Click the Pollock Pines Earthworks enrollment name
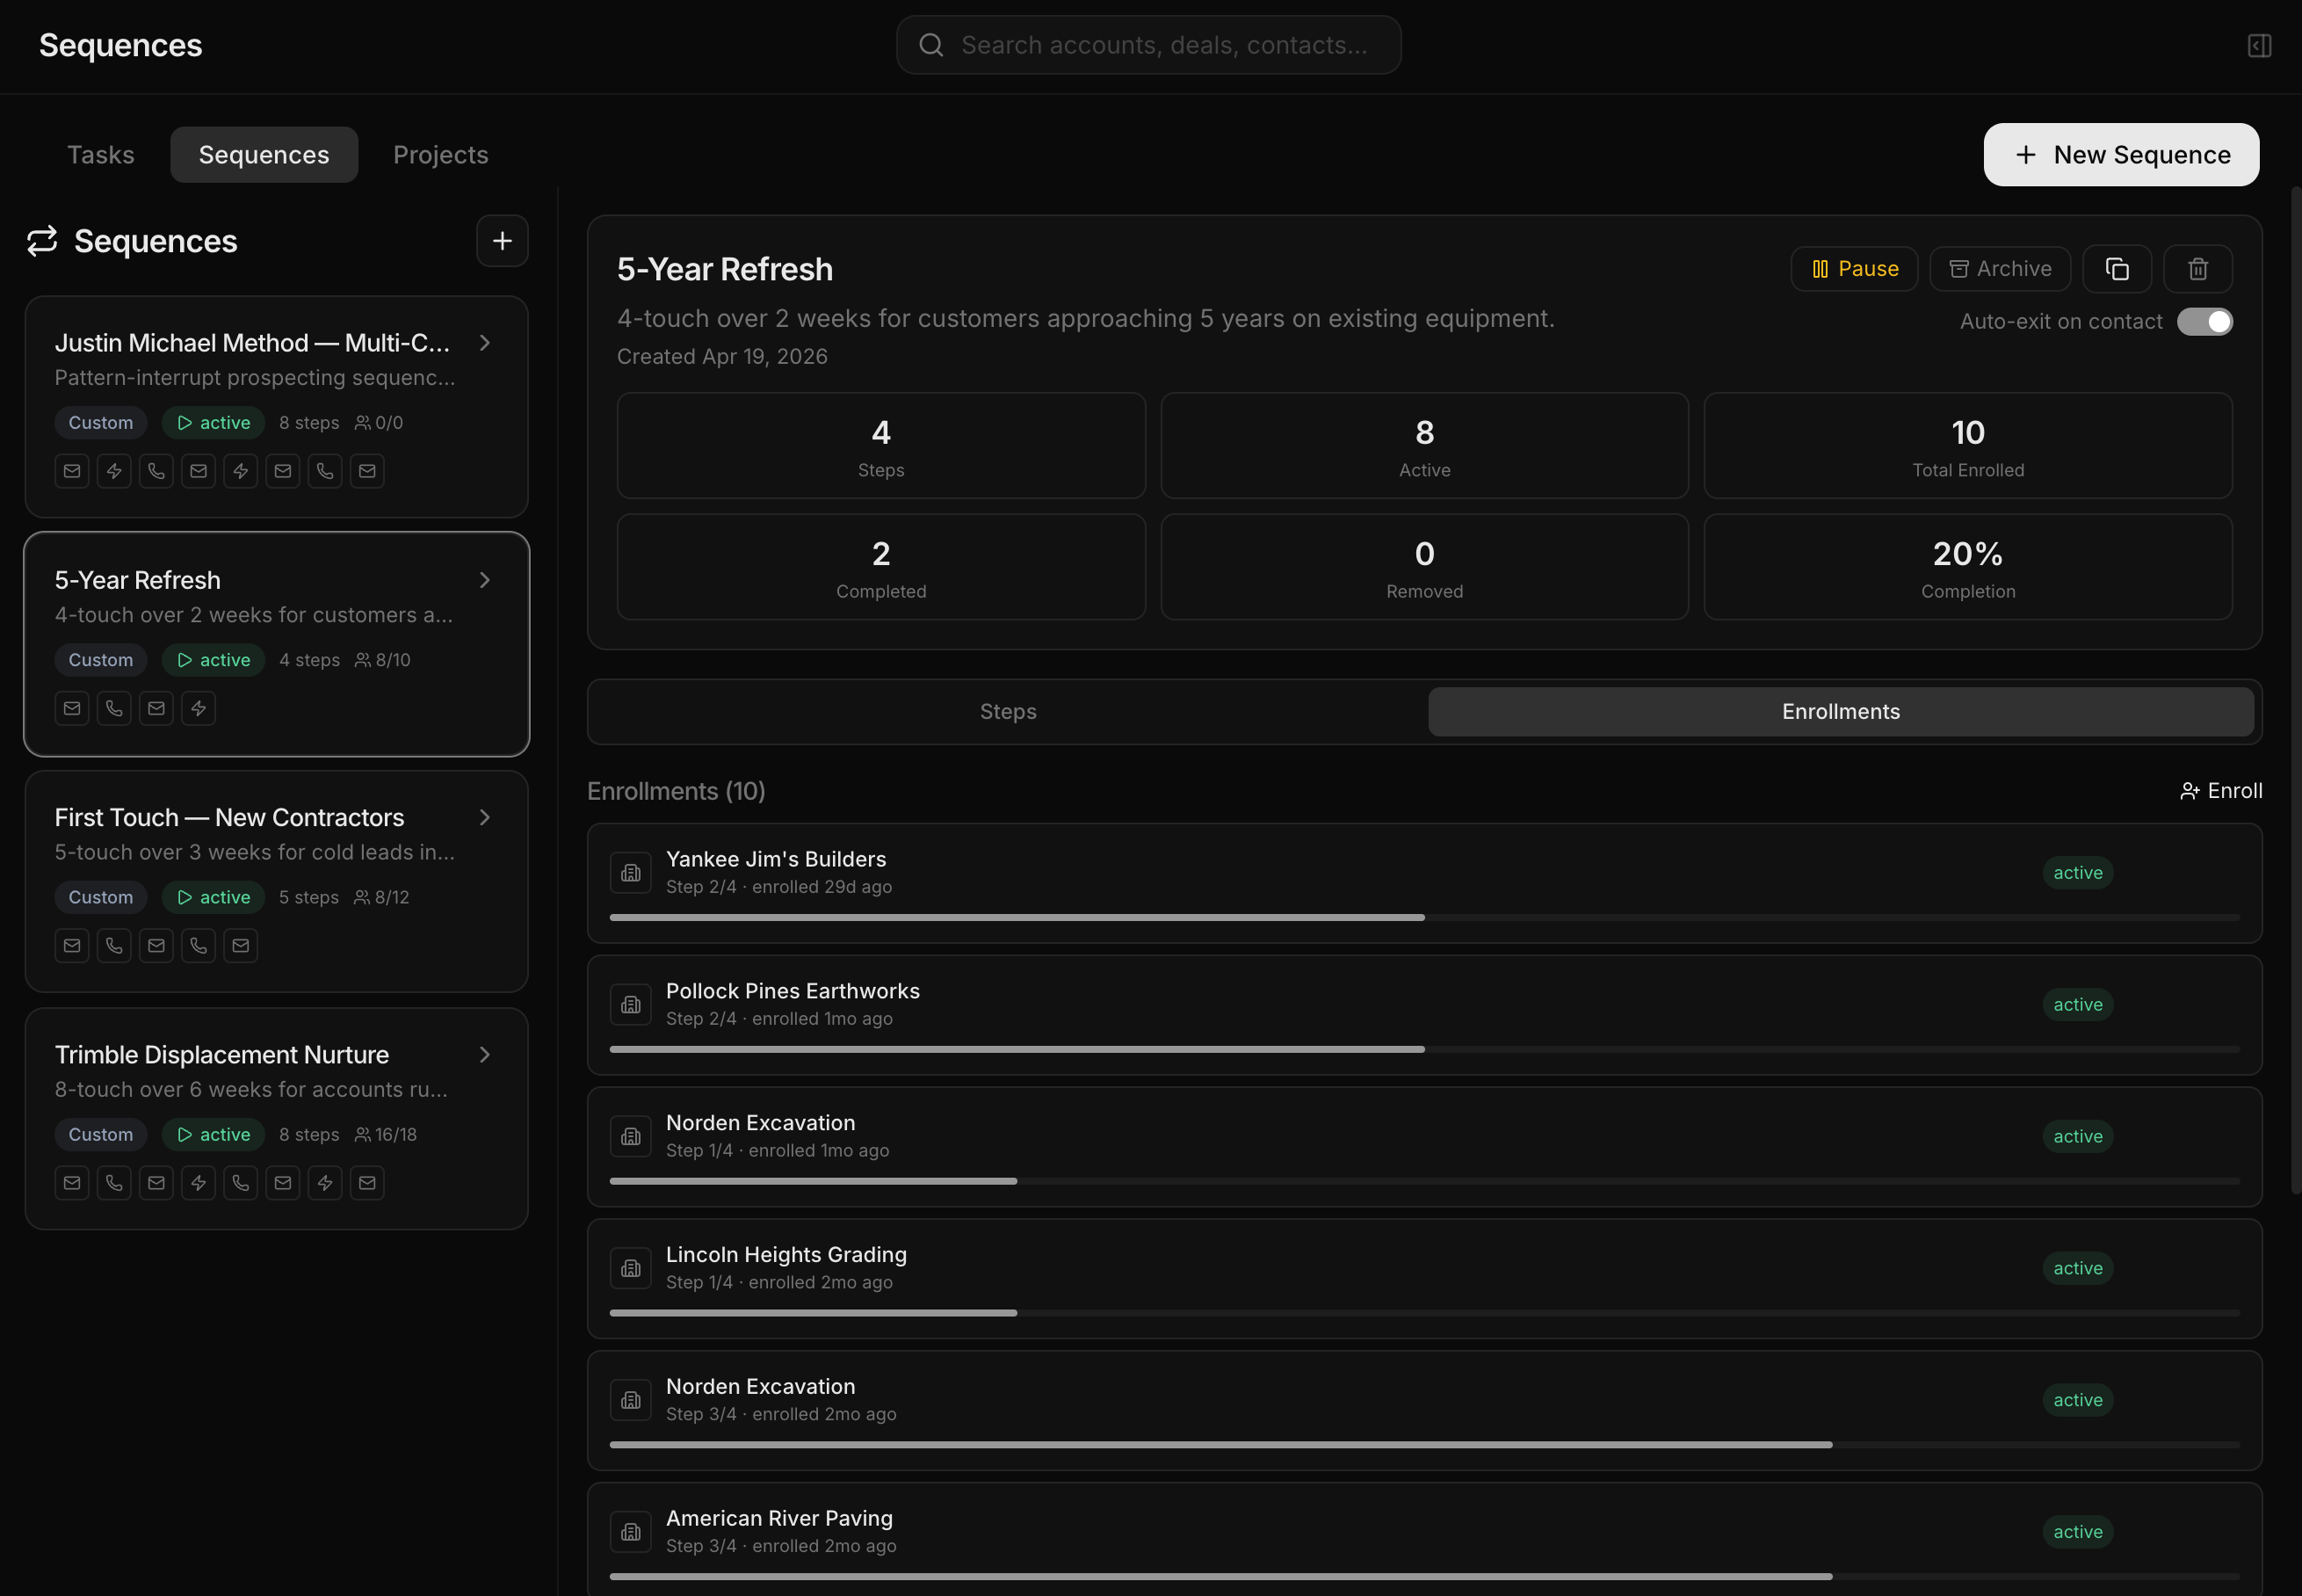This screenshot has height=1596, width=2302. pos(793,991)
